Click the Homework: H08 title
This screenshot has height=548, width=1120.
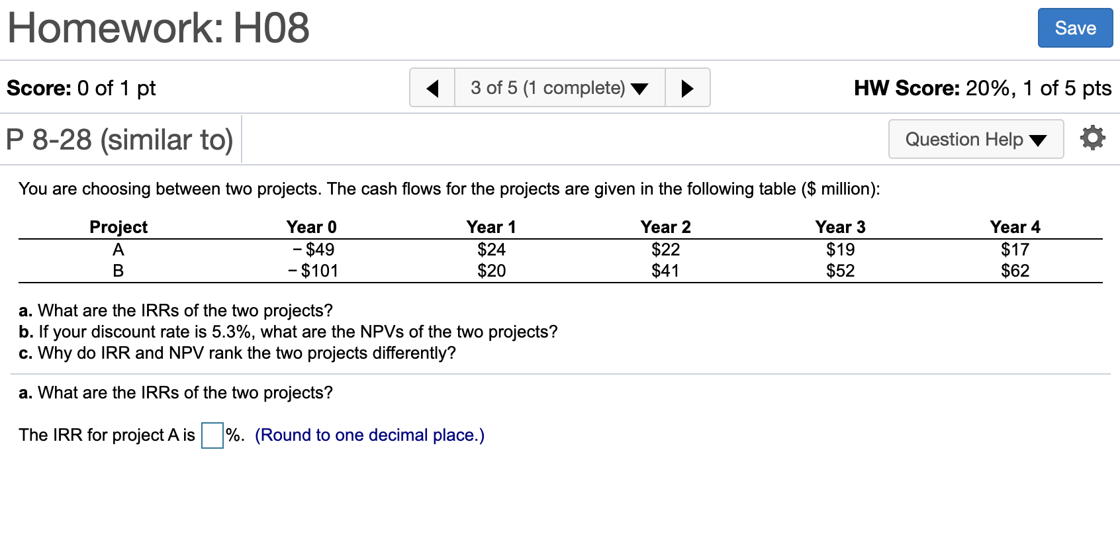158,28
